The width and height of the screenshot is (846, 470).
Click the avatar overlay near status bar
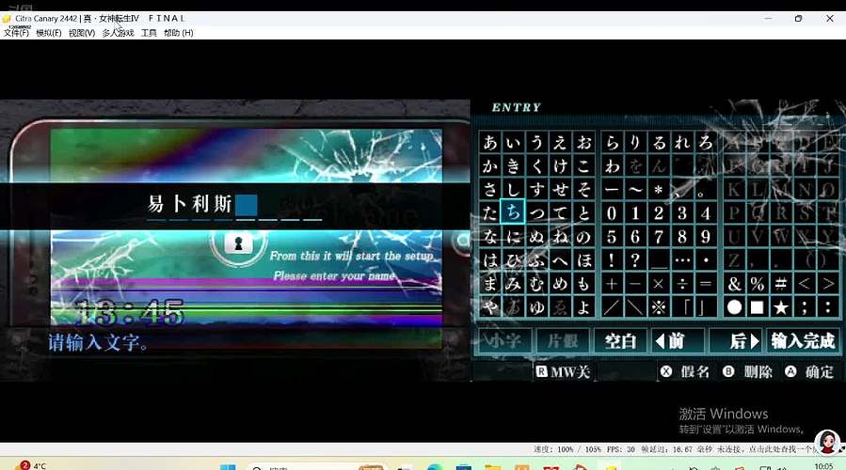point(827,443)
